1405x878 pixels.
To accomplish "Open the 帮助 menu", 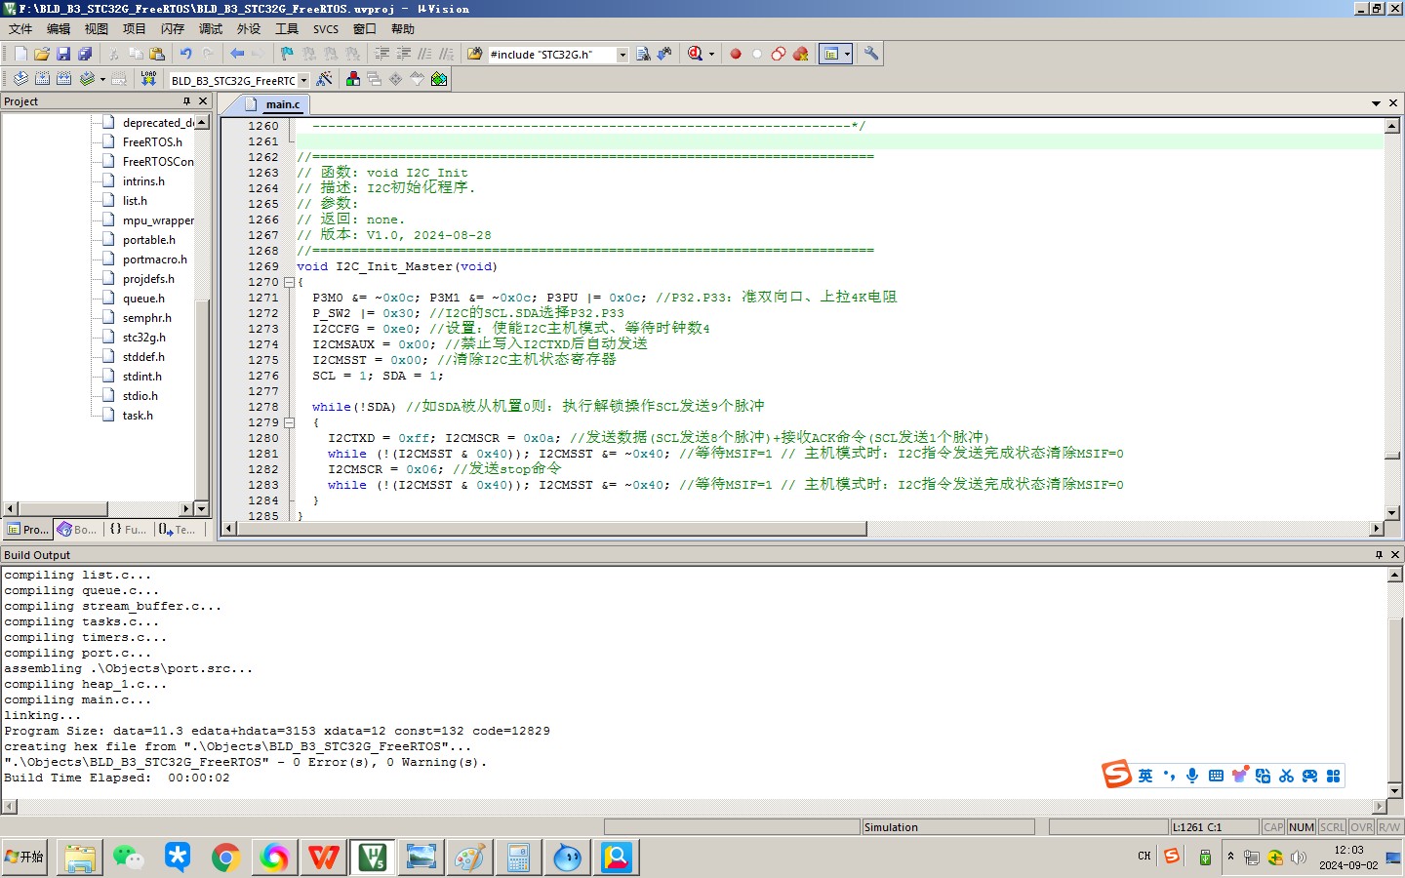I will point(403,29).
